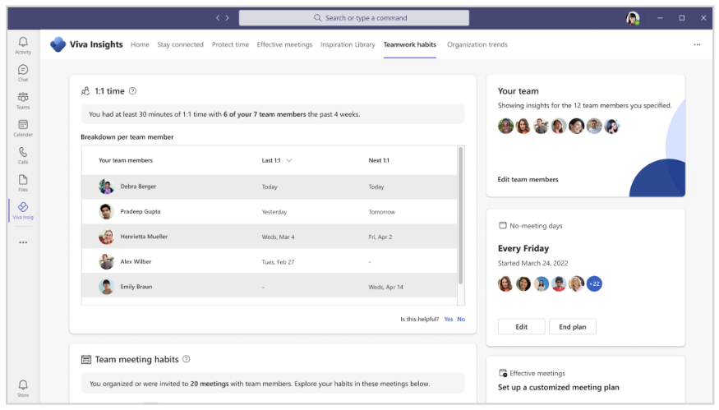This screenshot has width=719, height=410.
Task: Click Weds, Mar 4 date cell
Action: [x=278, y=237]
